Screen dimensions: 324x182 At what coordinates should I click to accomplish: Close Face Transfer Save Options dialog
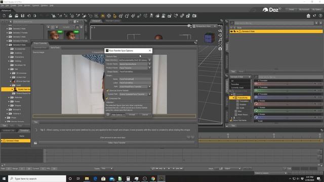[x=150, y=51]
